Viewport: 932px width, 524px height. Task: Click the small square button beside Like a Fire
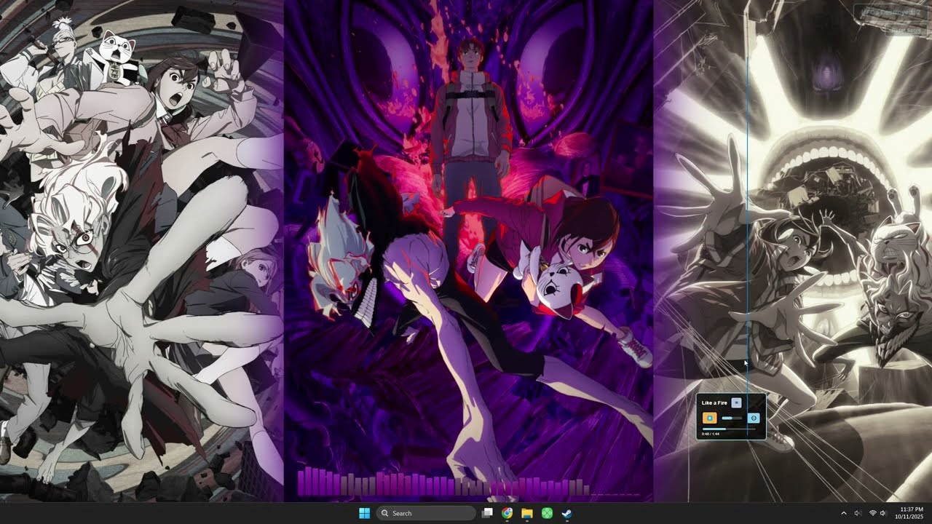coord(736,402)
